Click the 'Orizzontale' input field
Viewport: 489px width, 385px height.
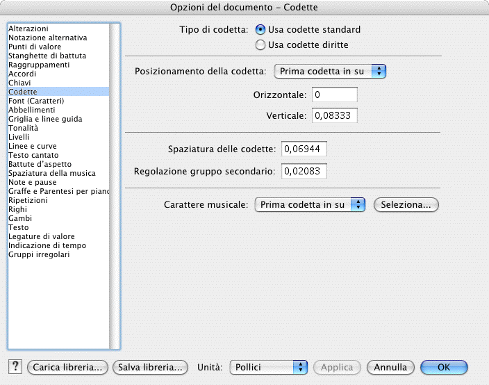(x=334, y=95)
